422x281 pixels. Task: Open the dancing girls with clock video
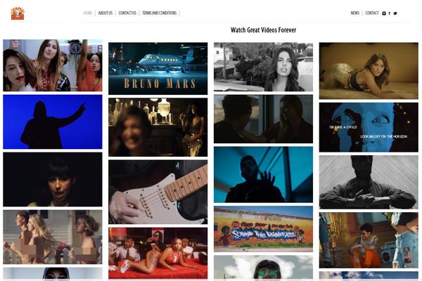[53, 65]
